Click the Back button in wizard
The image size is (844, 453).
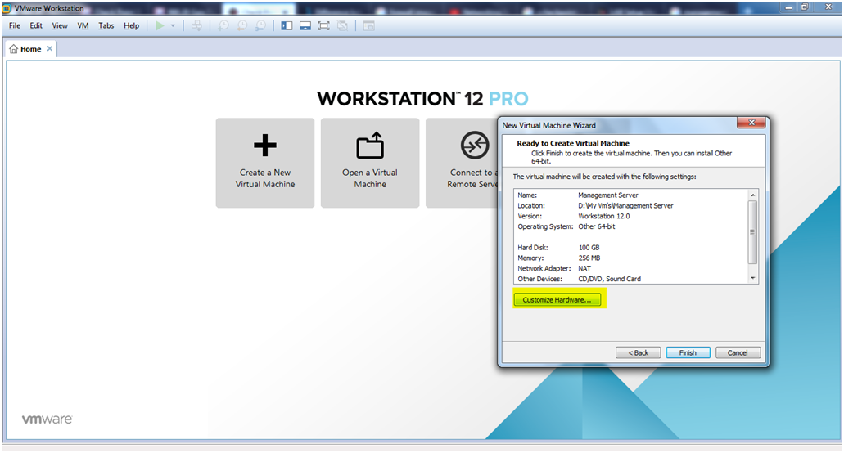pos(638,352)
